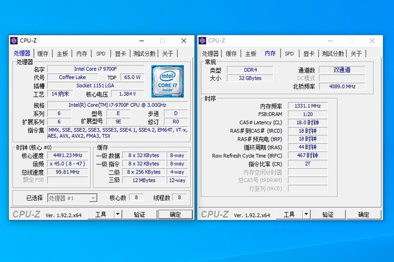
Task: Click the 工具 button in the left window
Action: pos(101,214)
